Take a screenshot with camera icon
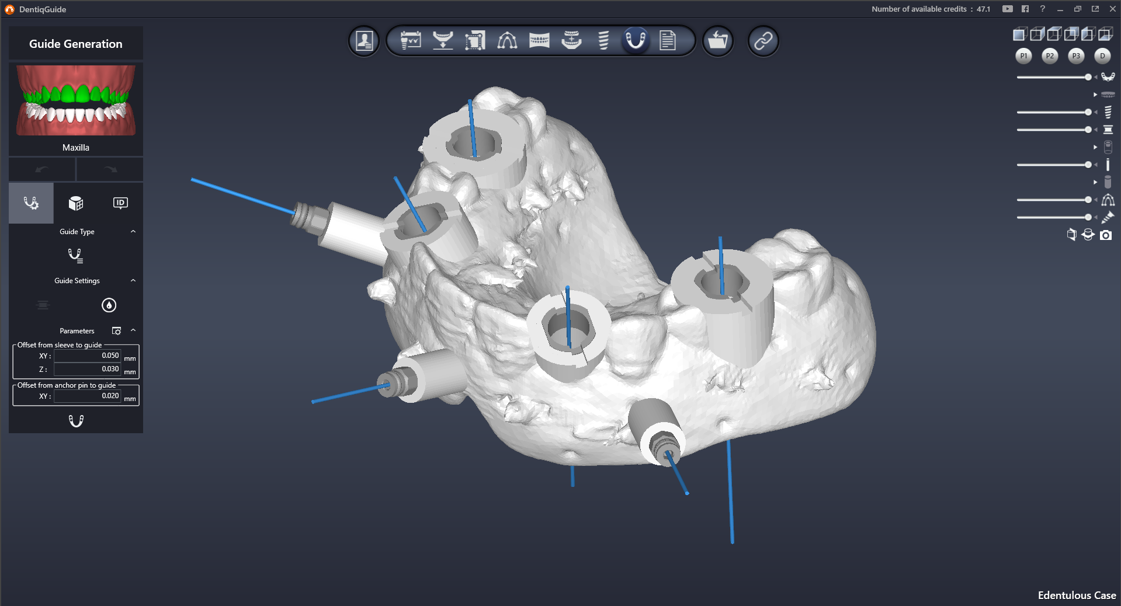 (x=1106, y=235)
